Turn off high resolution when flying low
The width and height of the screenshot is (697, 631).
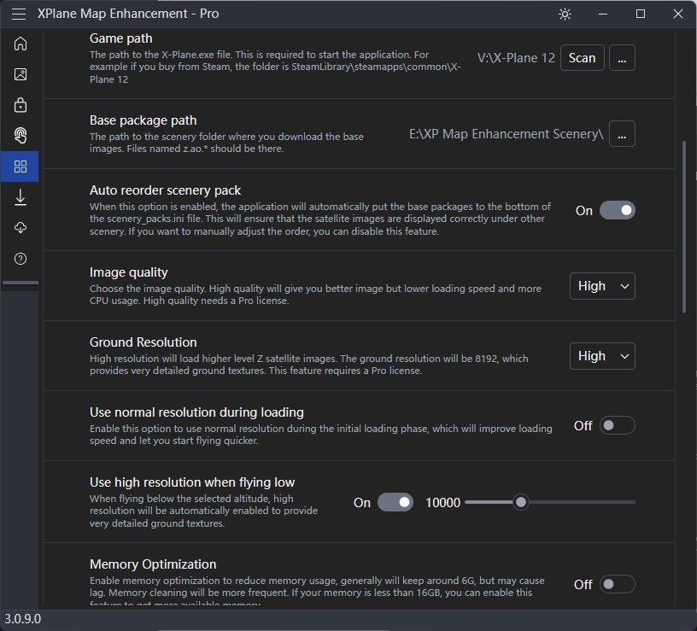pos(395,502)
